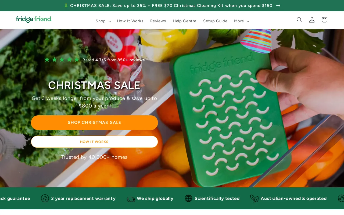Open the Help Centre menu item
The image size is (344, 215).
pos(185,21)
